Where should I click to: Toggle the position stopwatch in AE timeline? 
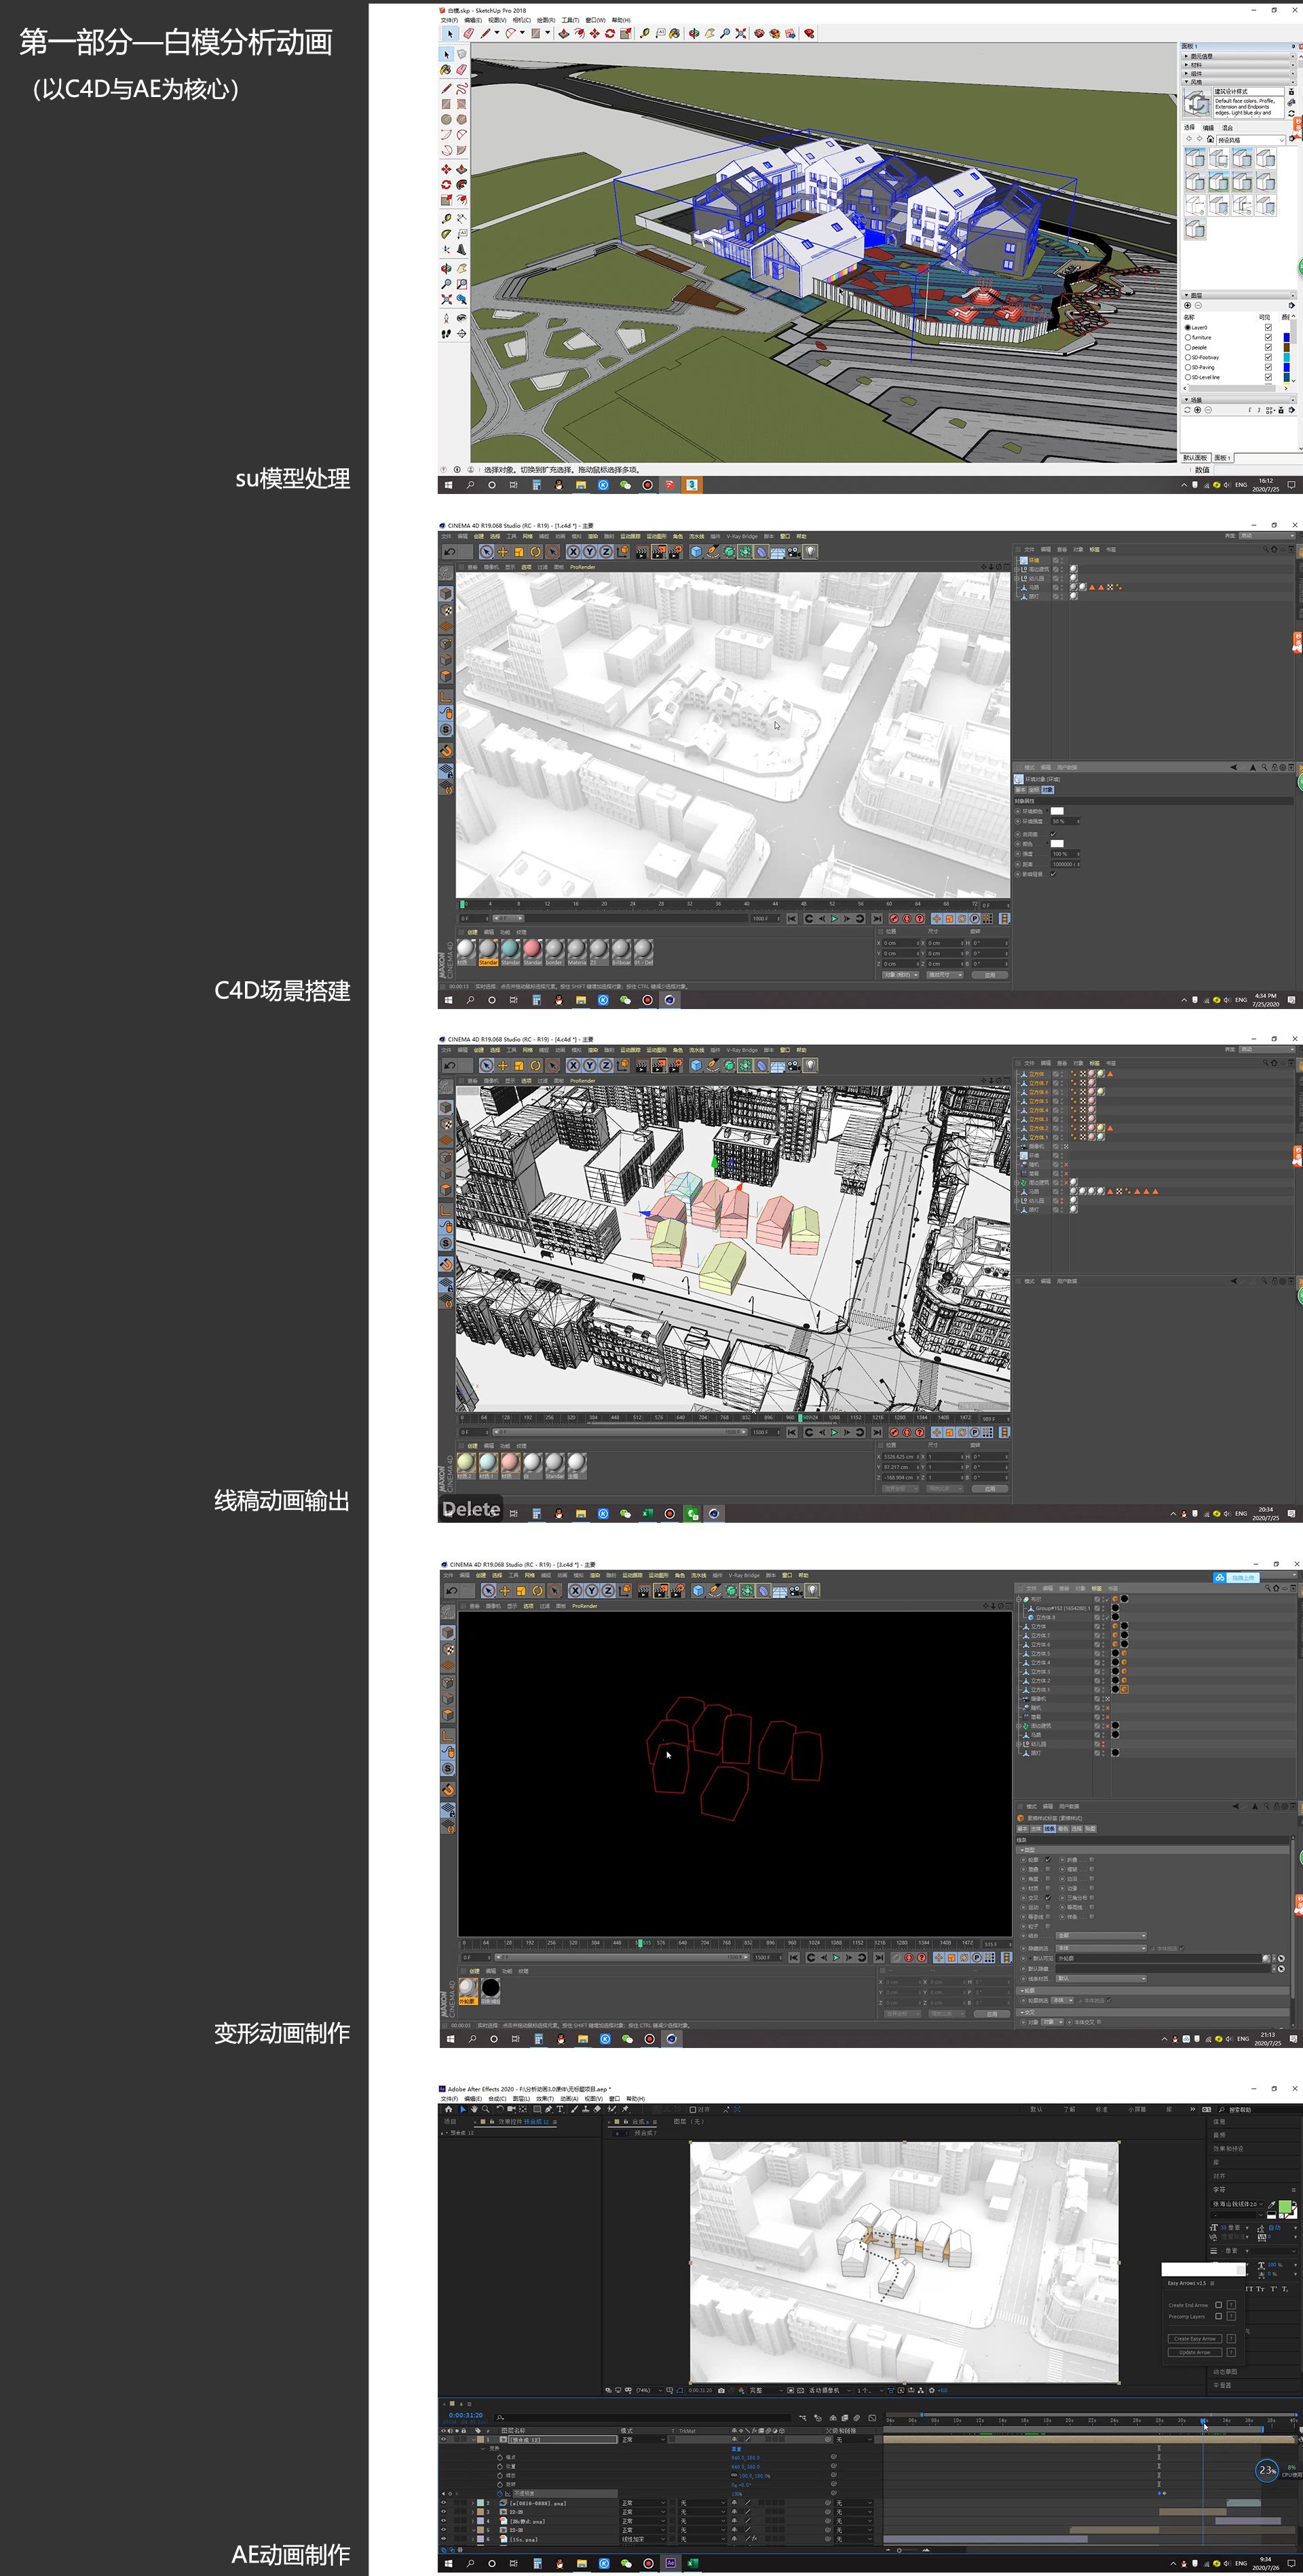pos(500,2466)
